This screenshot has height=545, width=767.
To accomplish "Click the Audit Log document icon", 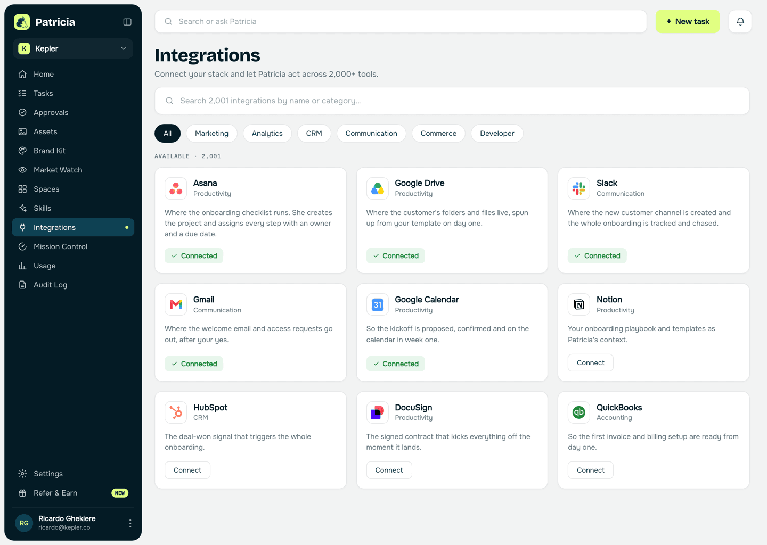I will tap(22, 285).
